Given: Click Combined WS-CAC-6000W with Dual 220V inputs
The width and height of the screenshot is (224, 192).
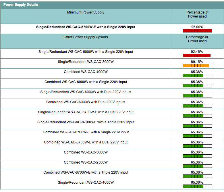Looking at the screenshot, I should click(86, 102).
